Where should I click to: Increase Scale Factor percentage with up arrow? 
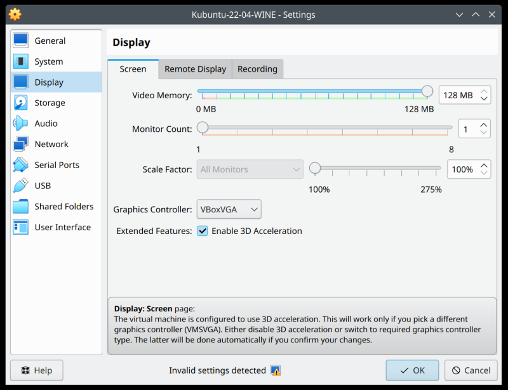pyautogui.click(x=484, y=166)
